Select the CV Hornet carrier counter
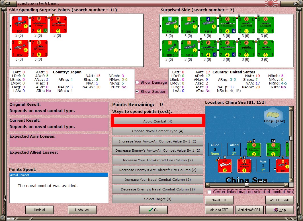Screen dimensions: 303x221 click(228, 49)
